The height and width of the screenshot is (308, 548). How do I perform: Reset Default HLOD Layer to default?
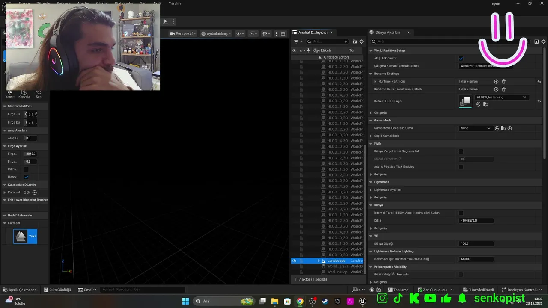coord(539,101)
